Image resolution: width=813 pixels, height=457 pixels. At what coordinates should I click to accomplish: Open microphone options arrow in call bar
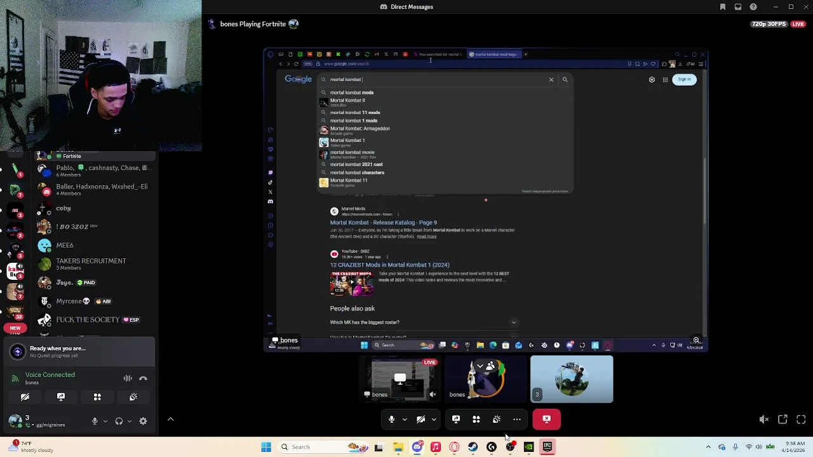click(405, 419)
